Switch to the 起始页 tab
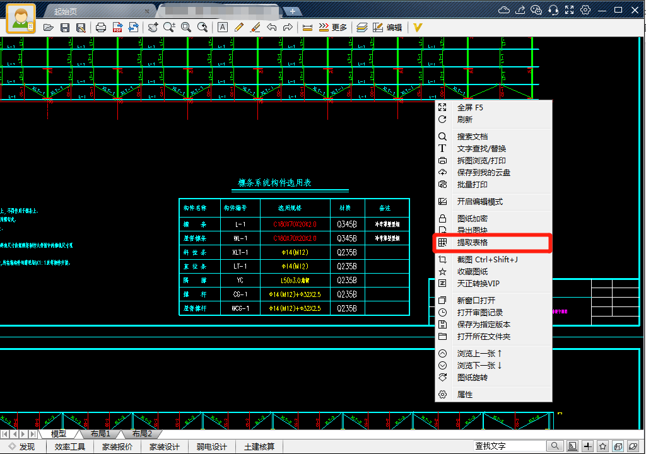Viewport: 646px width, 454px height. tap(67, 11)
